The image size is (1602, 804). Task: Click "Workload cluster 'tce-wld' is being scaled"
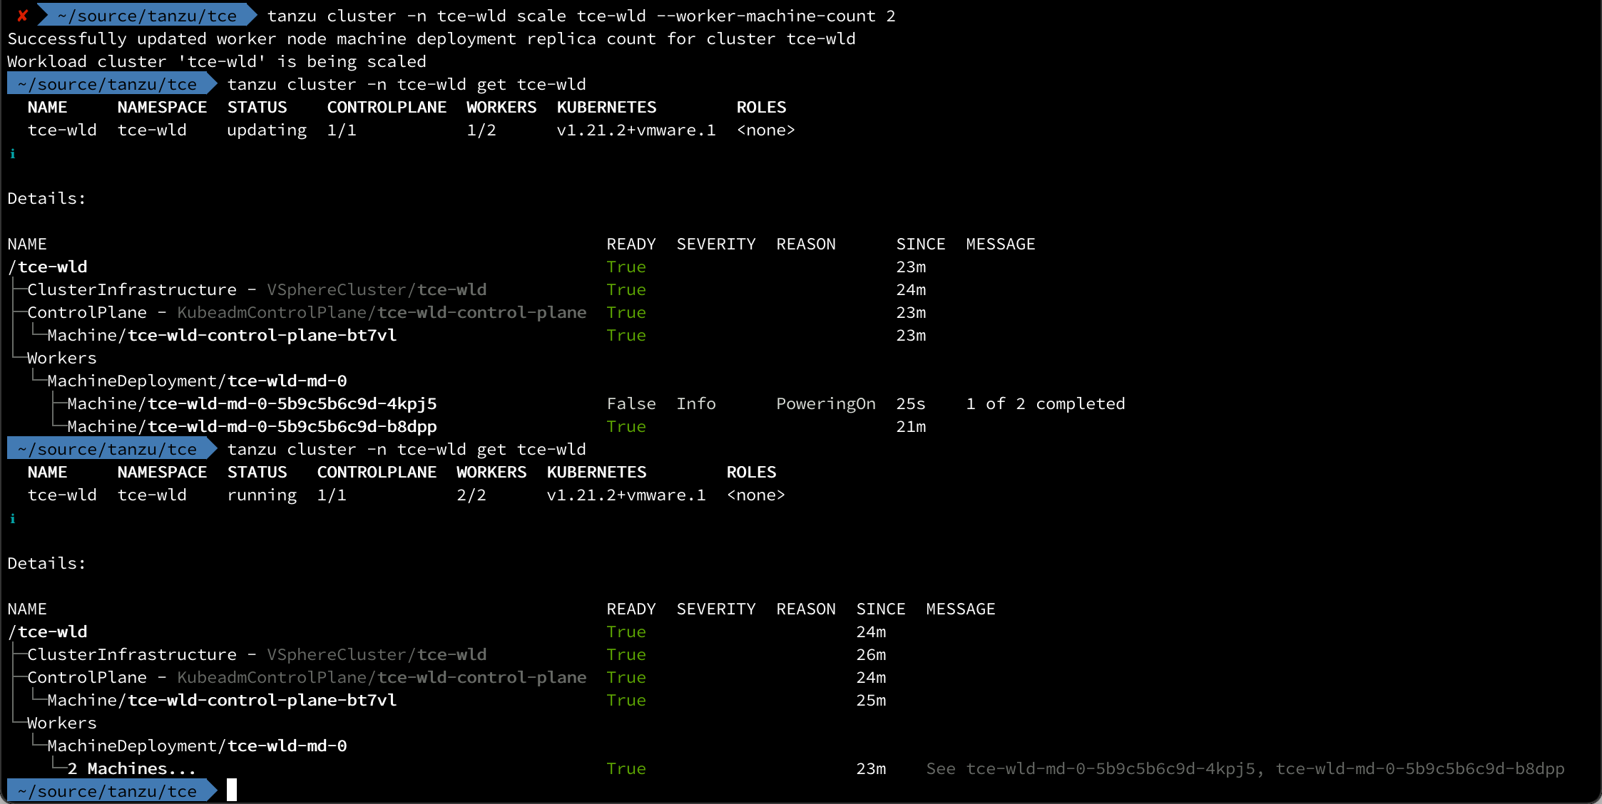pos(217,61)
